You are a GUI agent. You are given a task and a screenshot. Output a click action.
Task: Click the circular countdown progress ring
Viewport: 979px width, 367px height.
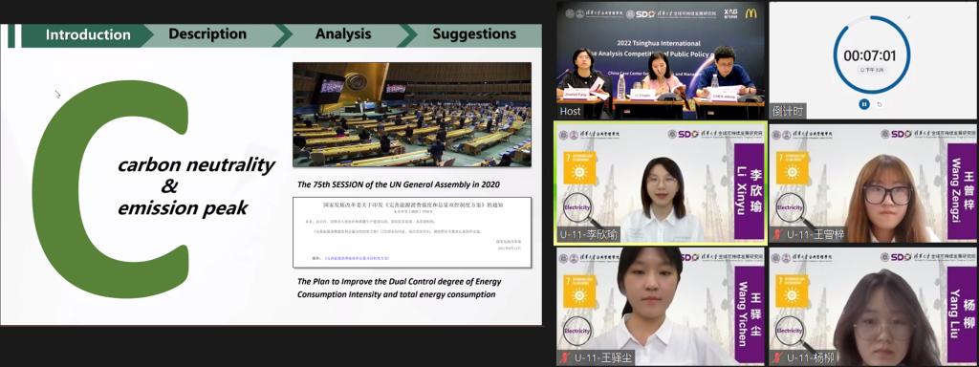click(x=870, y=54)
